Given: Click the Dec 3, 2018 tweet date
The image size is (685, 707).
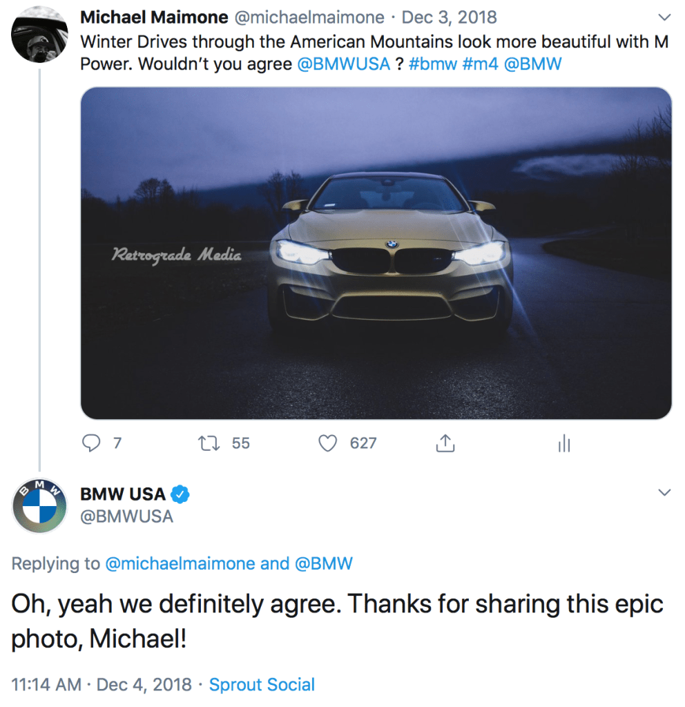Looking at the screenshot, I should point(450,17).
